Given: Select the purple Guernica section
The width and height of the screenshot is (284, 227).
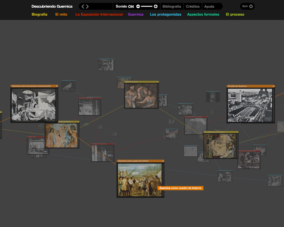Looking at the screenshot, I should pyautogui.click(x=136, y=14).
